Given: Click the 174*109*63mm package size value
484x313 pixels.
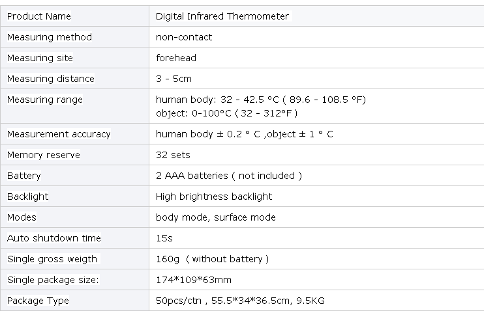Looking at the screenshot, I should point(194,280).
